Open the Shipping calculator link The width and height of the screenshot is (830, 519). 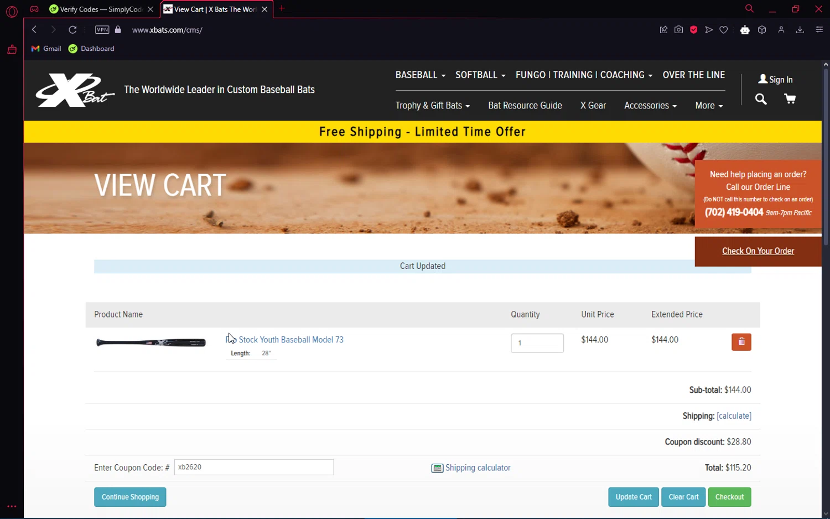click(x=478, y=468)
